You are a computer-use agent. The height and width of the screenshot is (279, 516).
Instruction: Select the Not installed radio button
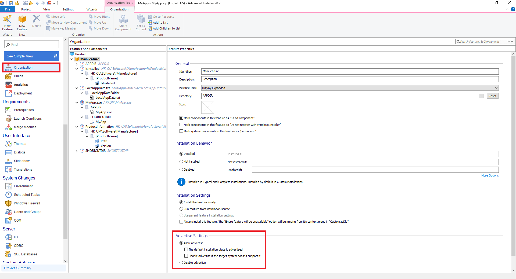point(181,161)
